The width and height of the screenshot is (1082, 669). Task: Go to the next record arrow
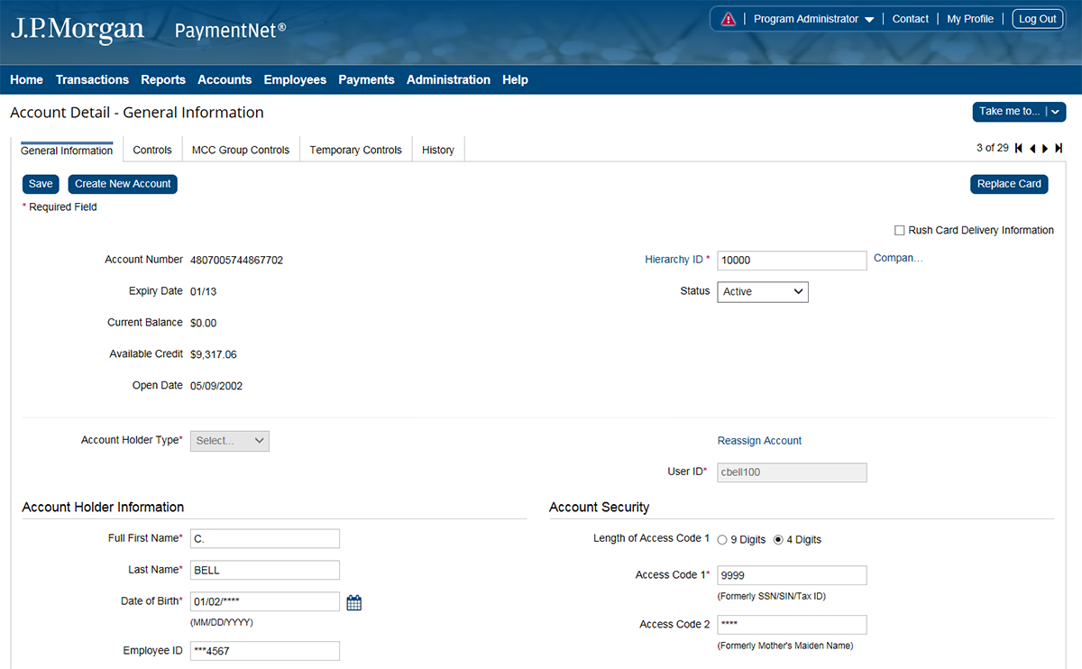pyautogui.click(x=1045, y=149)
